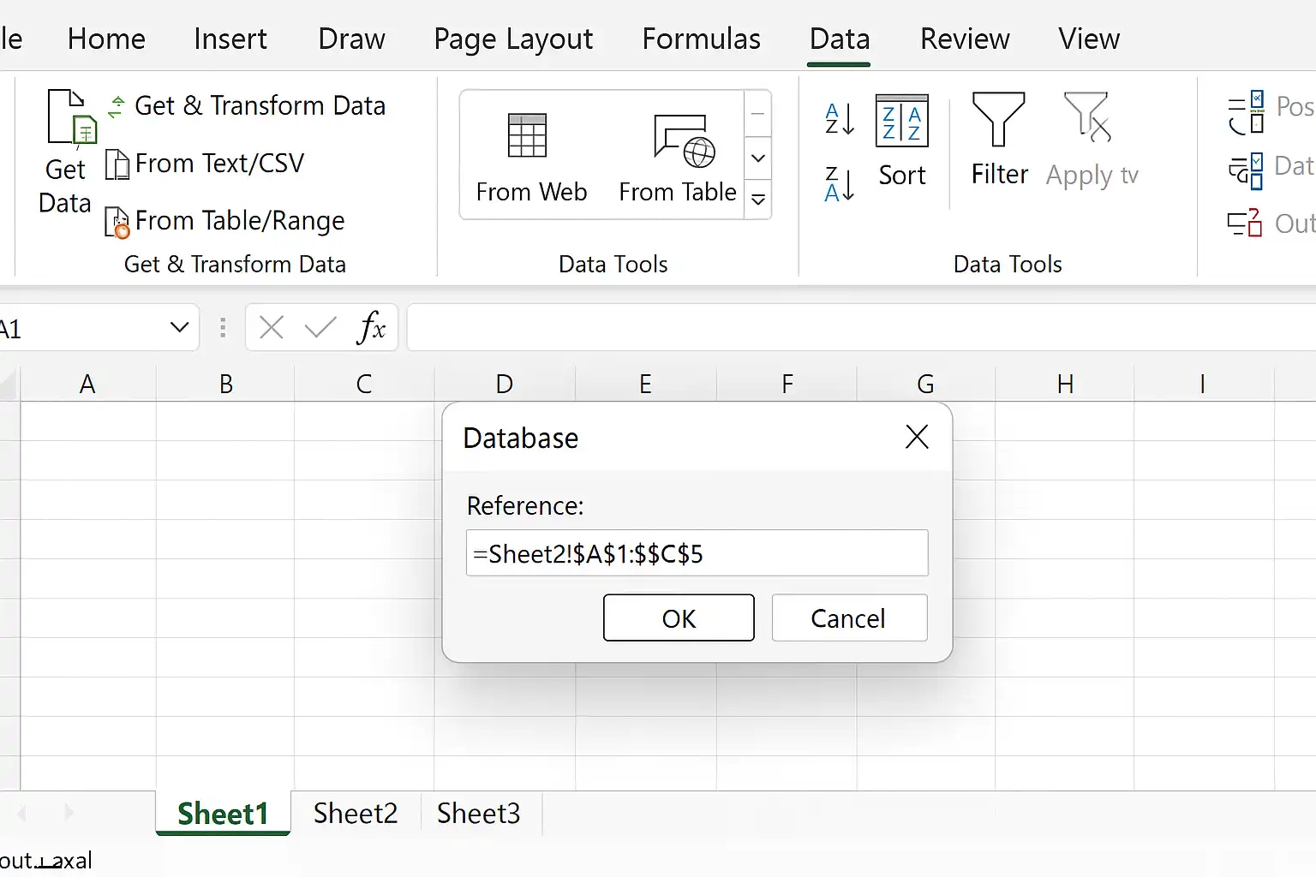The width and height of the screenshot is (1316, 877).
Task: Click Cancel in the Database dialog
Action: pyautogui.click(x=849, y=617)
